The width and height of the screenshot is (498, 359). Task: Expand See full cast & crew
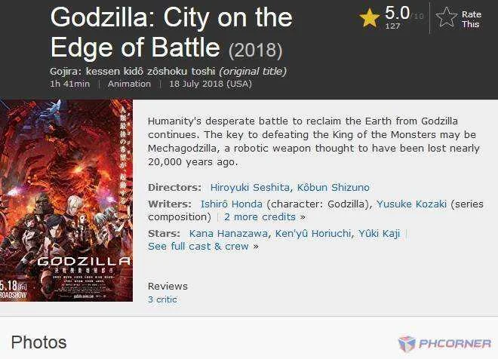click(x=198, y=247)
